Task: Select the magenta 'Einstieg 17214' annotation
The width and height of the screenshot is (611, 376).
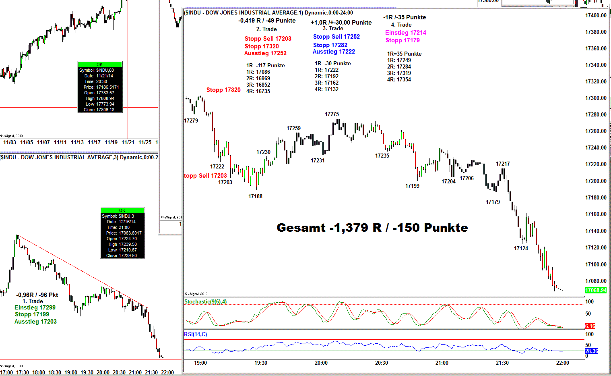Action: tap(405, 33)
